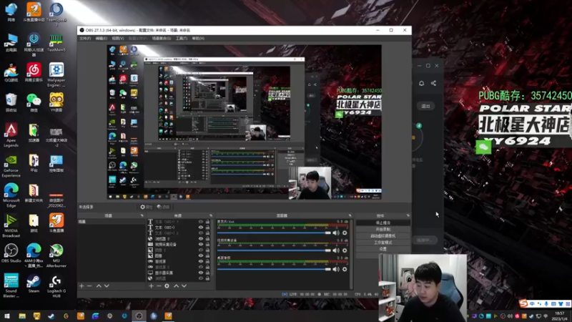This screenshot has width=572, height=322.
Task: Lock toggle for 显示器采集 source
Action: 207,273
